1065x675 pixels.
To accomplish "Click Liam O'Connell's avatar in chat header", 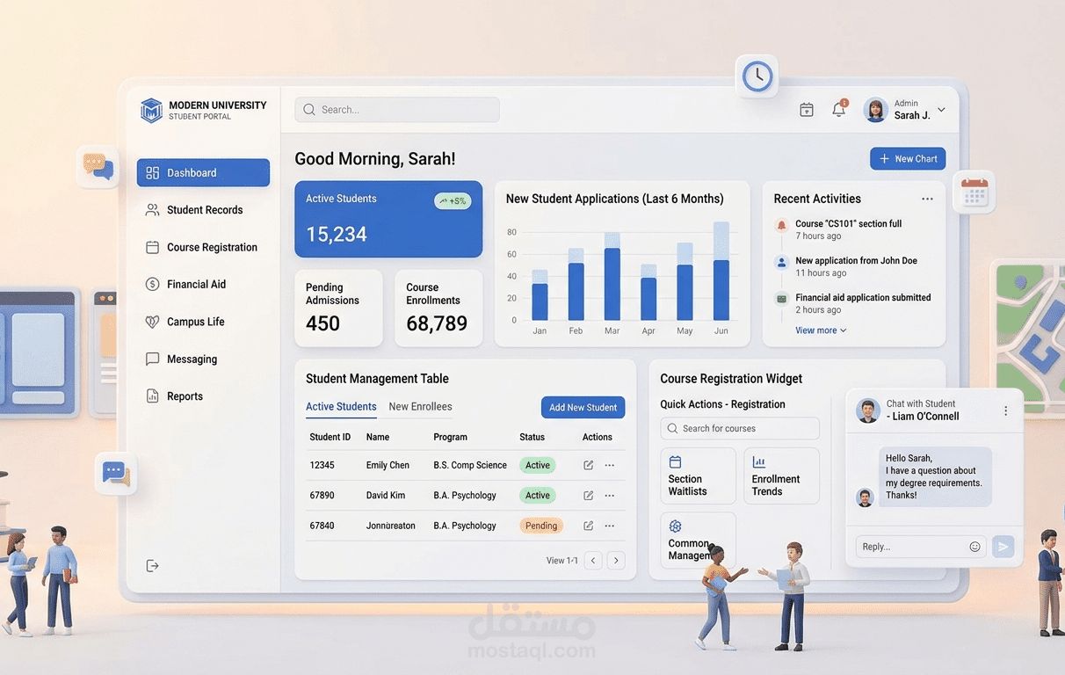I will [x=868, y=410].
